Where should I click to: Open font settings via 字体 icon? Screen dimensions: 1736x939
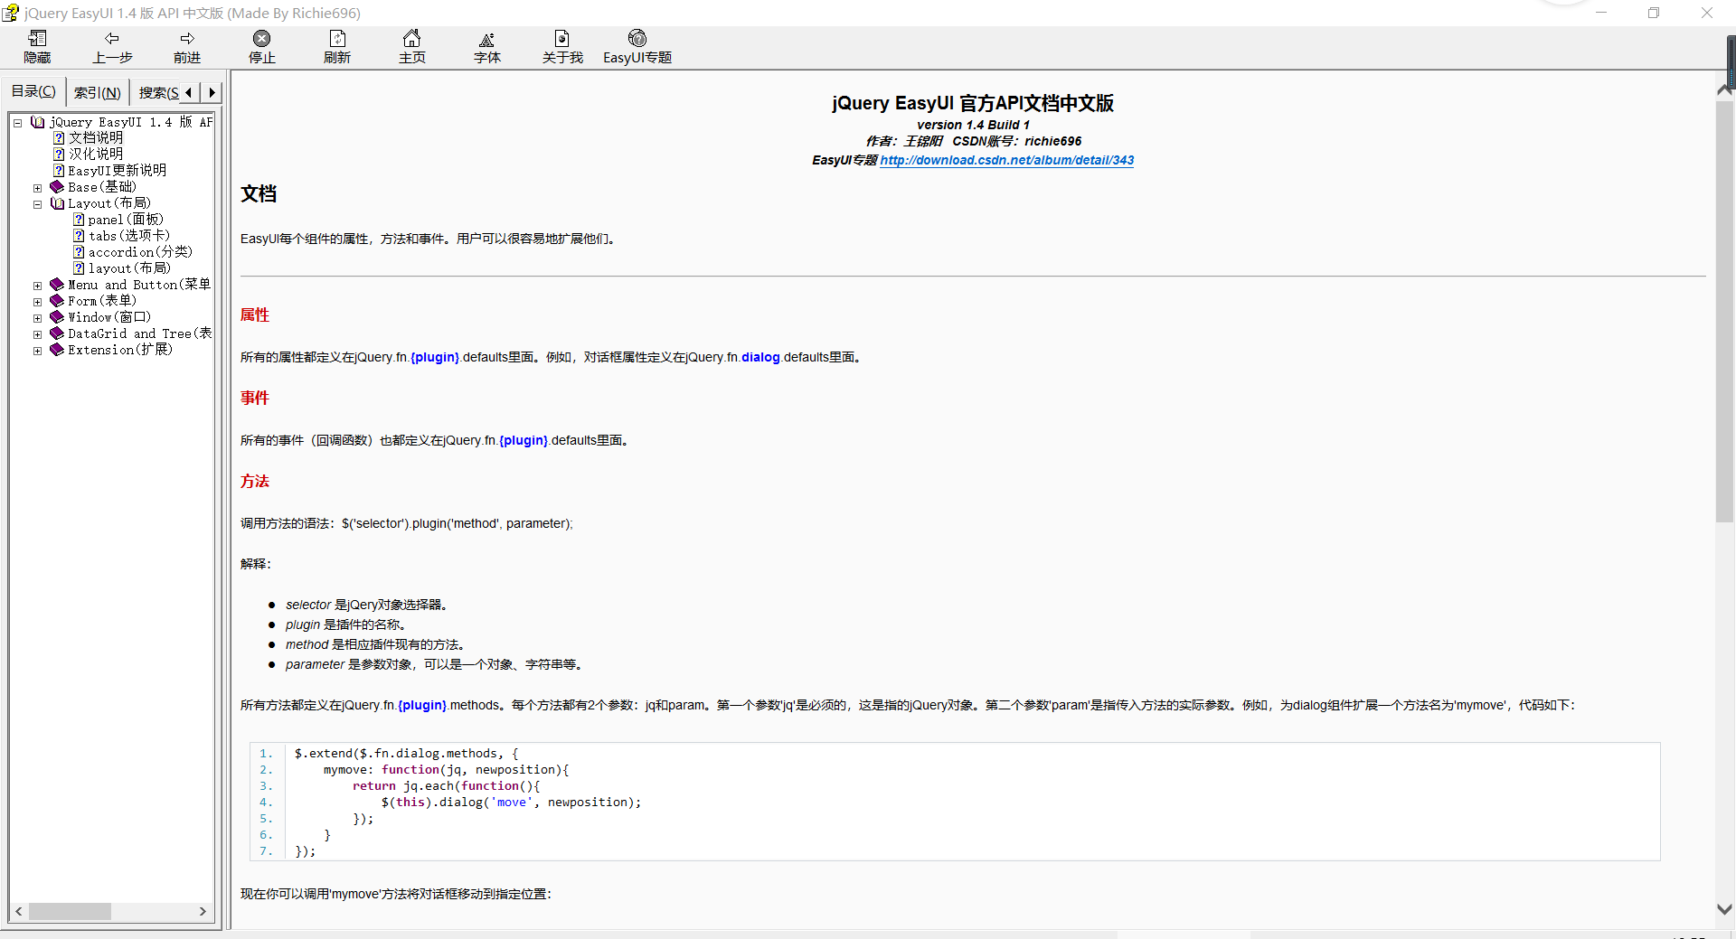tap(487, 39)
